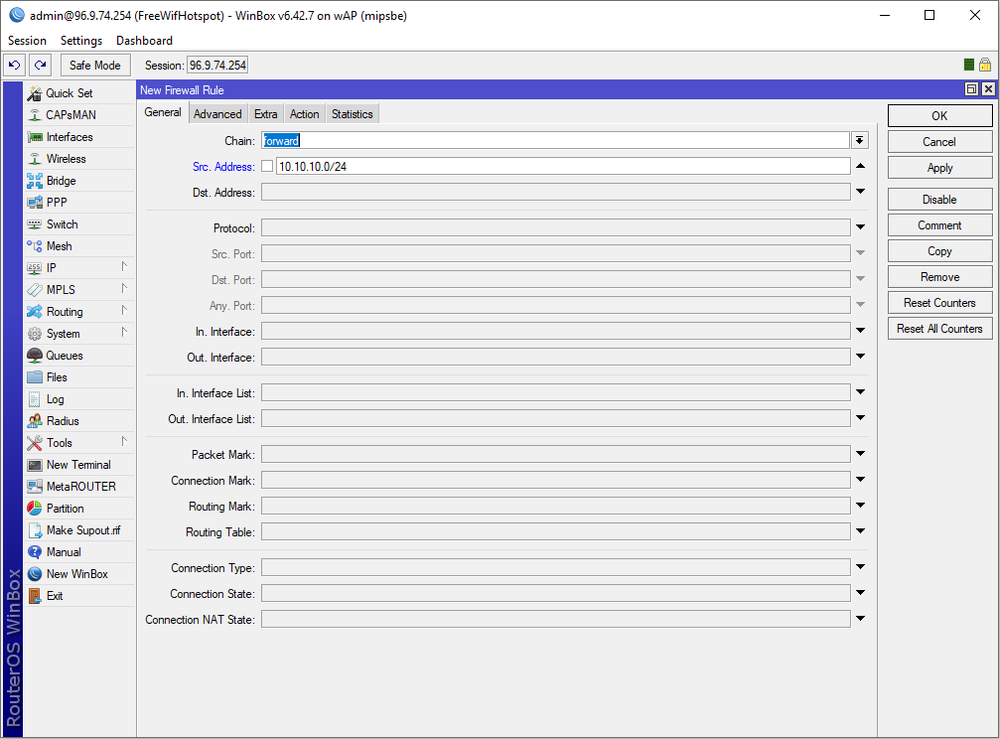
Task: Open the Radius menu
Action: coord(79,420)
